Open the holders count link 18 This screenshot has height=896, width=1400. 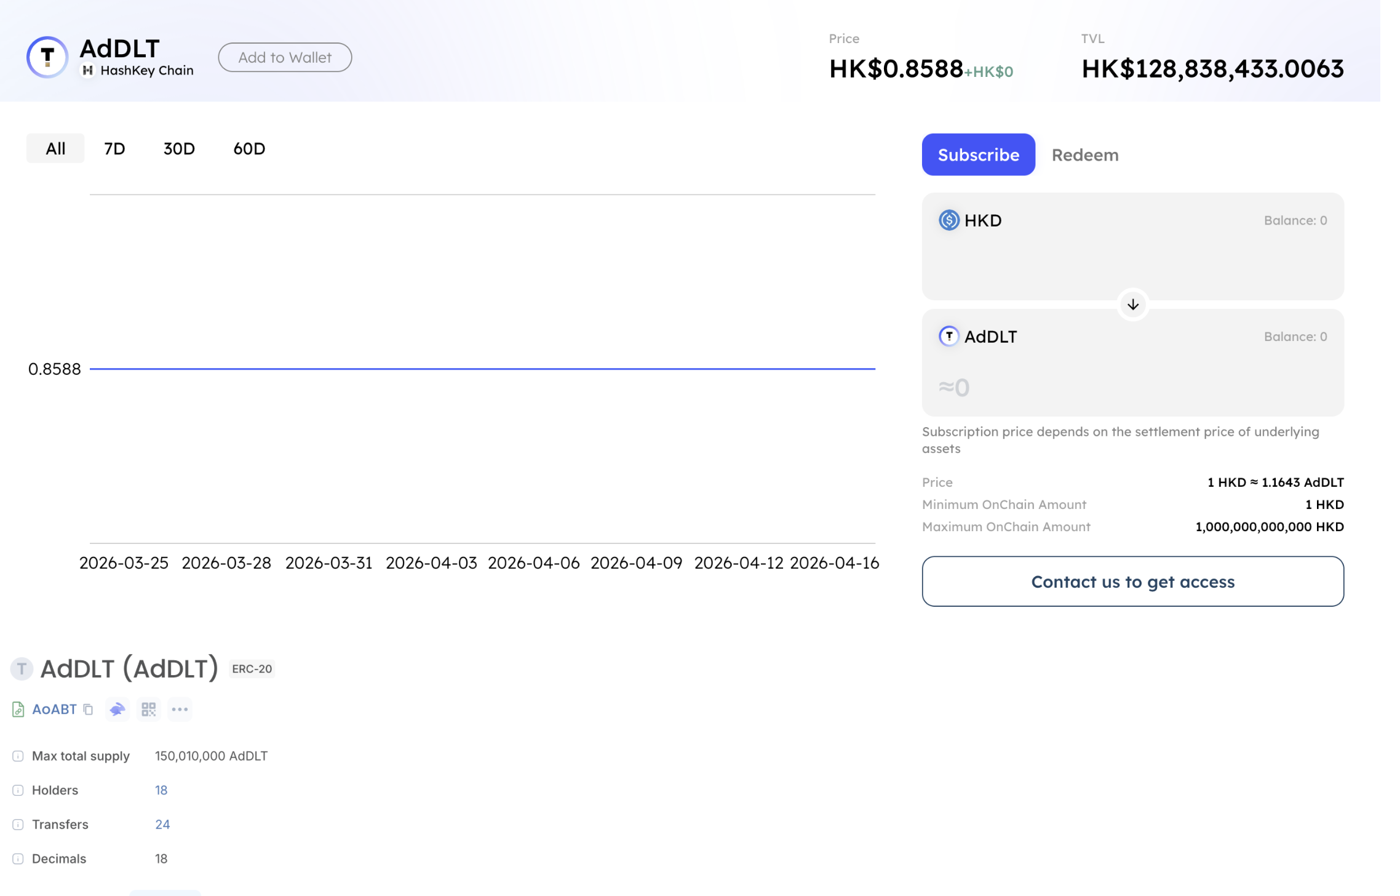pyautogui.click(x=161, y=790)
